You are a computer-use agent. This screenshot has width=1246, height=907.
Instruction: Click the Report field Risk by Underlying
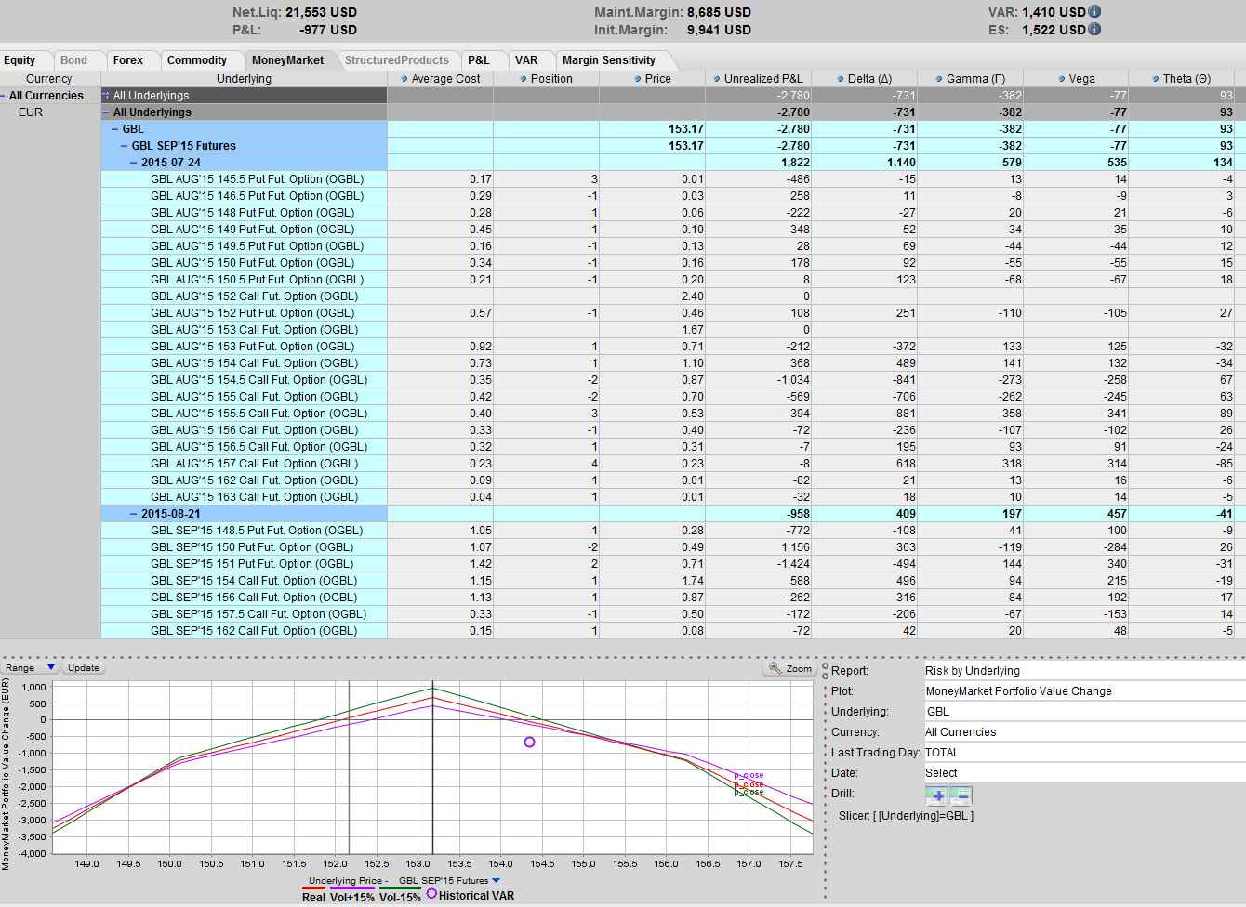click(1084, 671)
